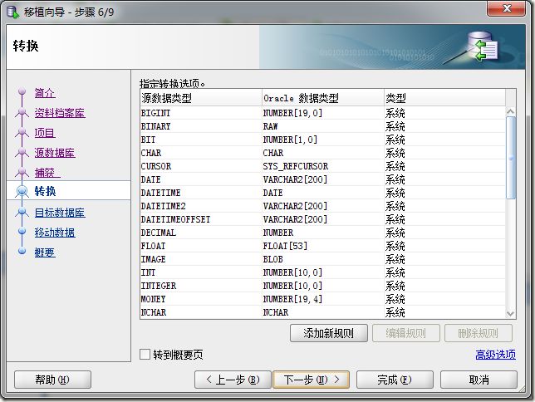Viewport: 535px width, 402px height.
Task: Open the 高级选项 link
Action: tap(495, 355)
